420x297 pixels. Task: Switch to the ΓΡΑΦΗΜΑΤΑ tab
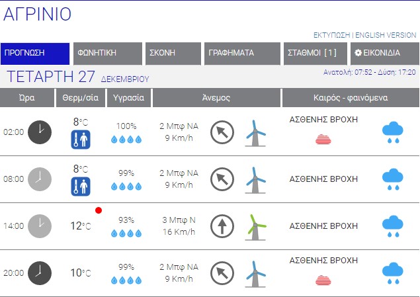tap(241, 54)
